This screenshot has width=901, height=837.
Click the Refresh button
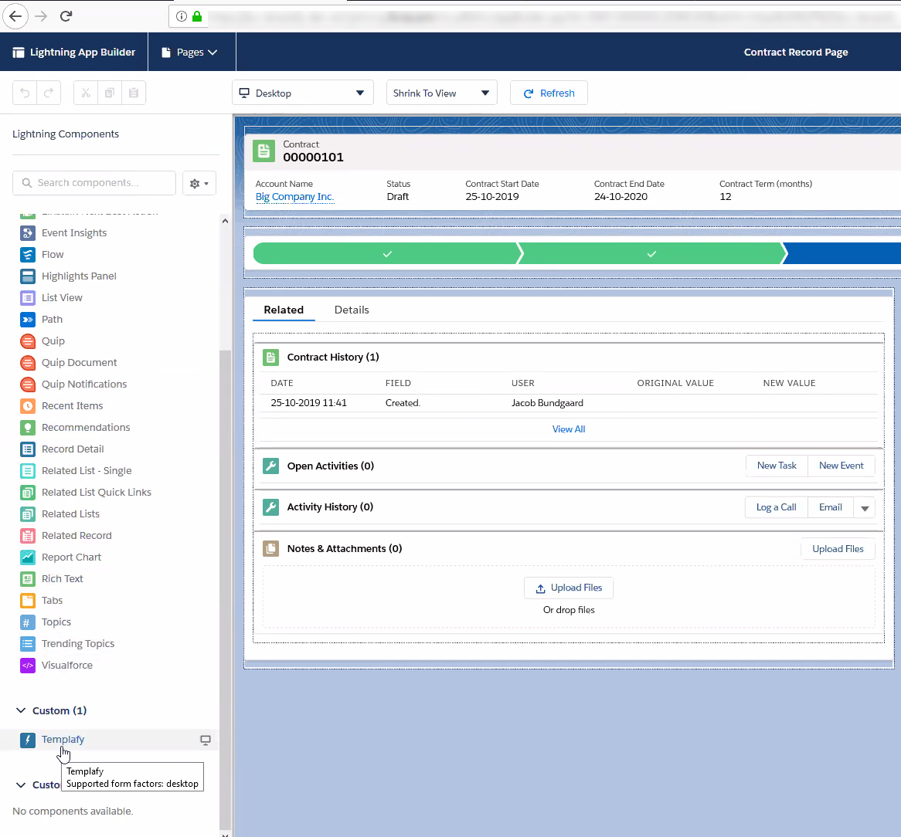click(x=549, y=93)
